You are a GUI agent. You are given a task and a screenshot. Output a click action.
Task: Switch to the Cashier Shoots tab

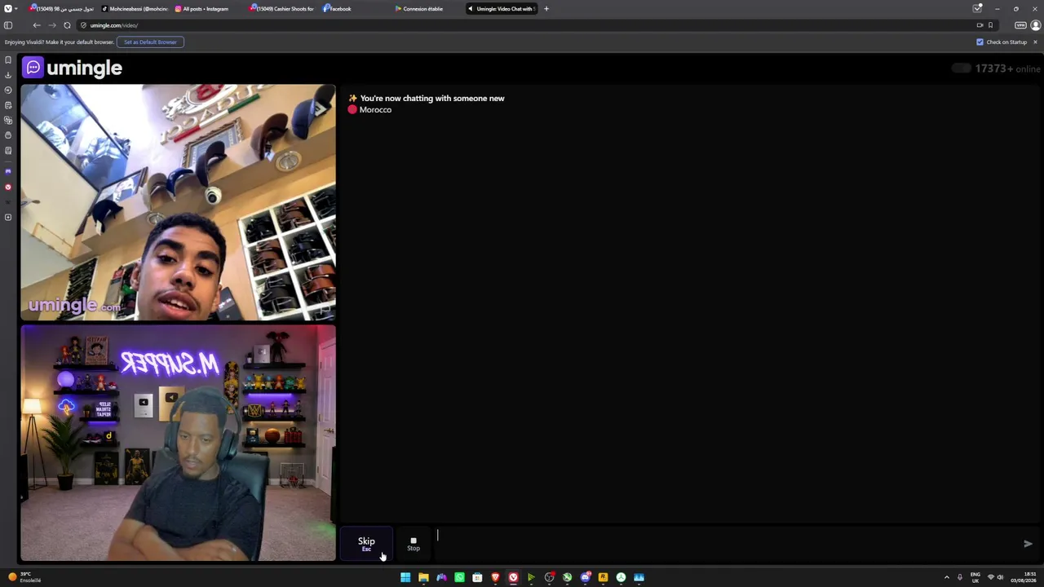click(x=283, y=9)
